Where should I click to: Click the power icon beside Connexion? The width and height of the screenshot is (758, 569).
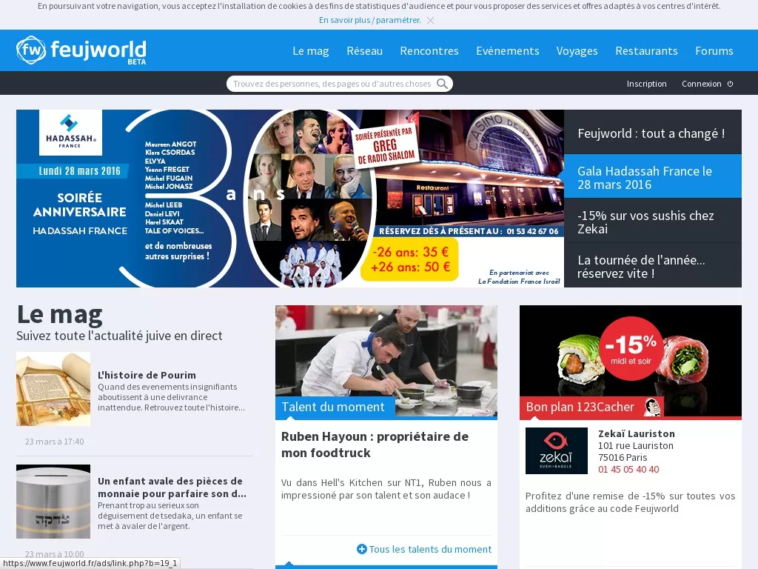pyautogui.click(x=730, y=84)
